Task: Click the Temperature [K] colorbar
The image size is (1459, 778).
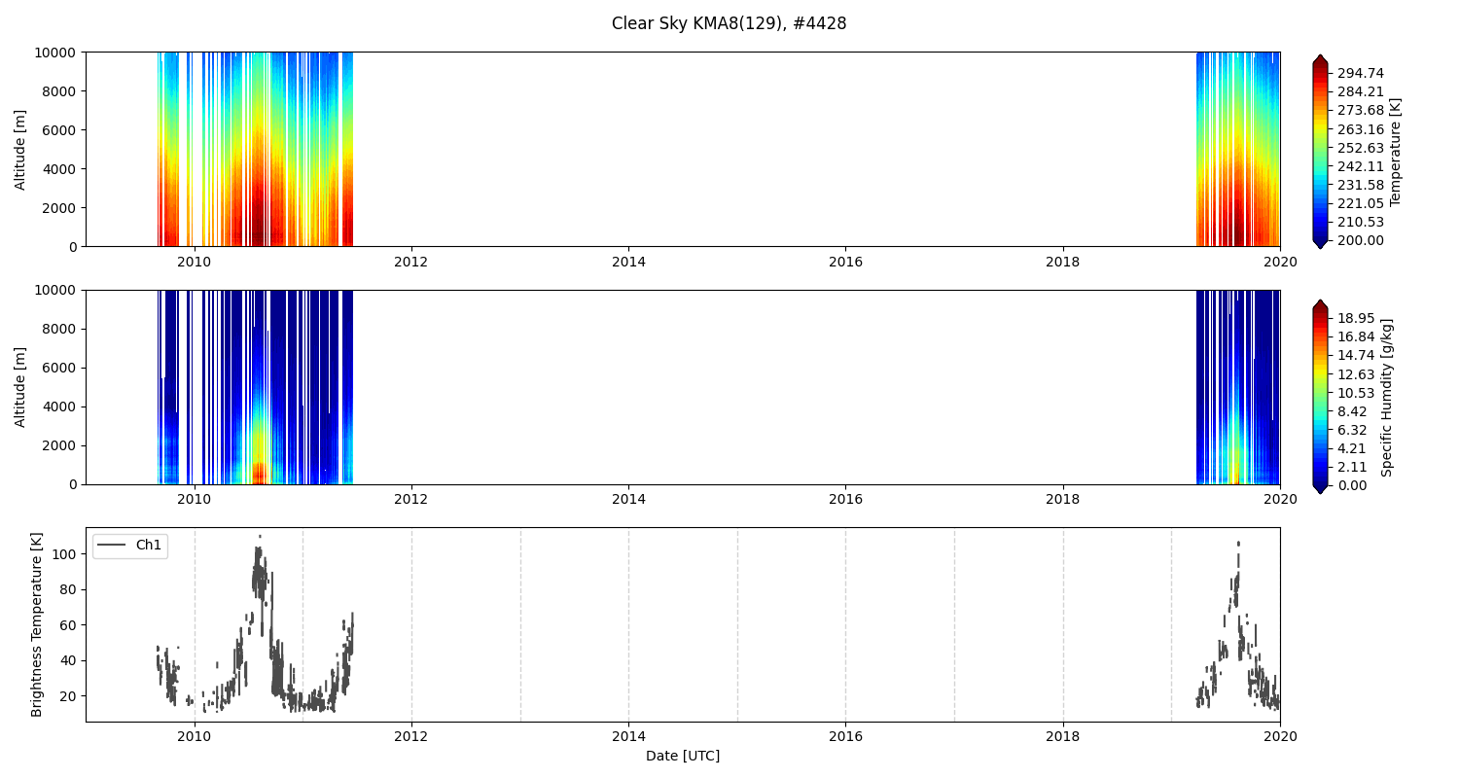Action: (x=1320, y=152)
